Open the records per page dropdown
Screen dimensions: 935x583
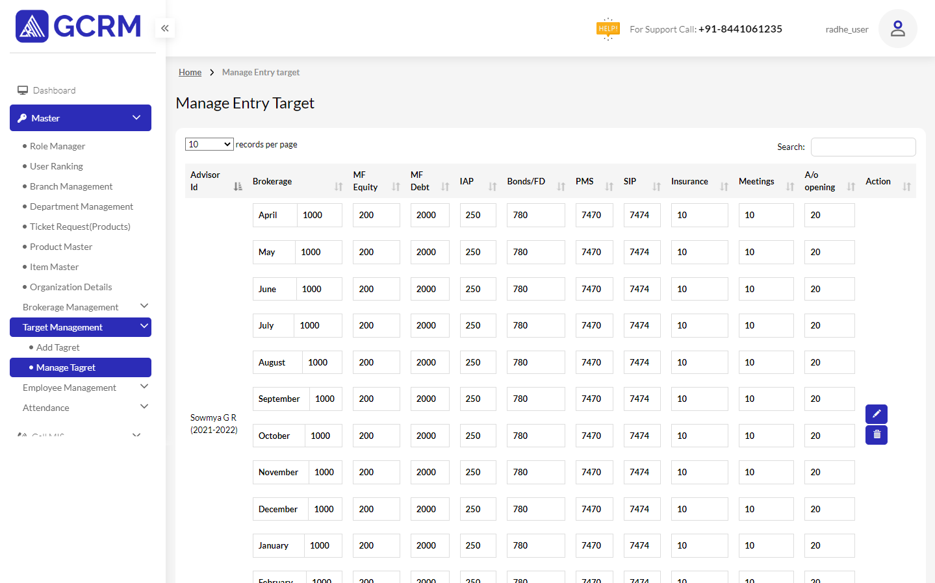click(x=209, y=144)
